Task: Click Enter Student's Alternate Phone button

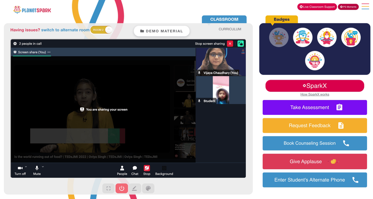Action: (x=315, y=180)
